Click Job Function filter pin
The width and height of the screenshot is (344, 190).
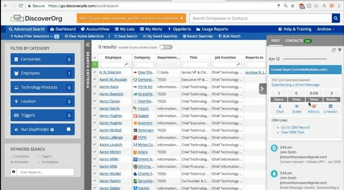click(238, 65)
